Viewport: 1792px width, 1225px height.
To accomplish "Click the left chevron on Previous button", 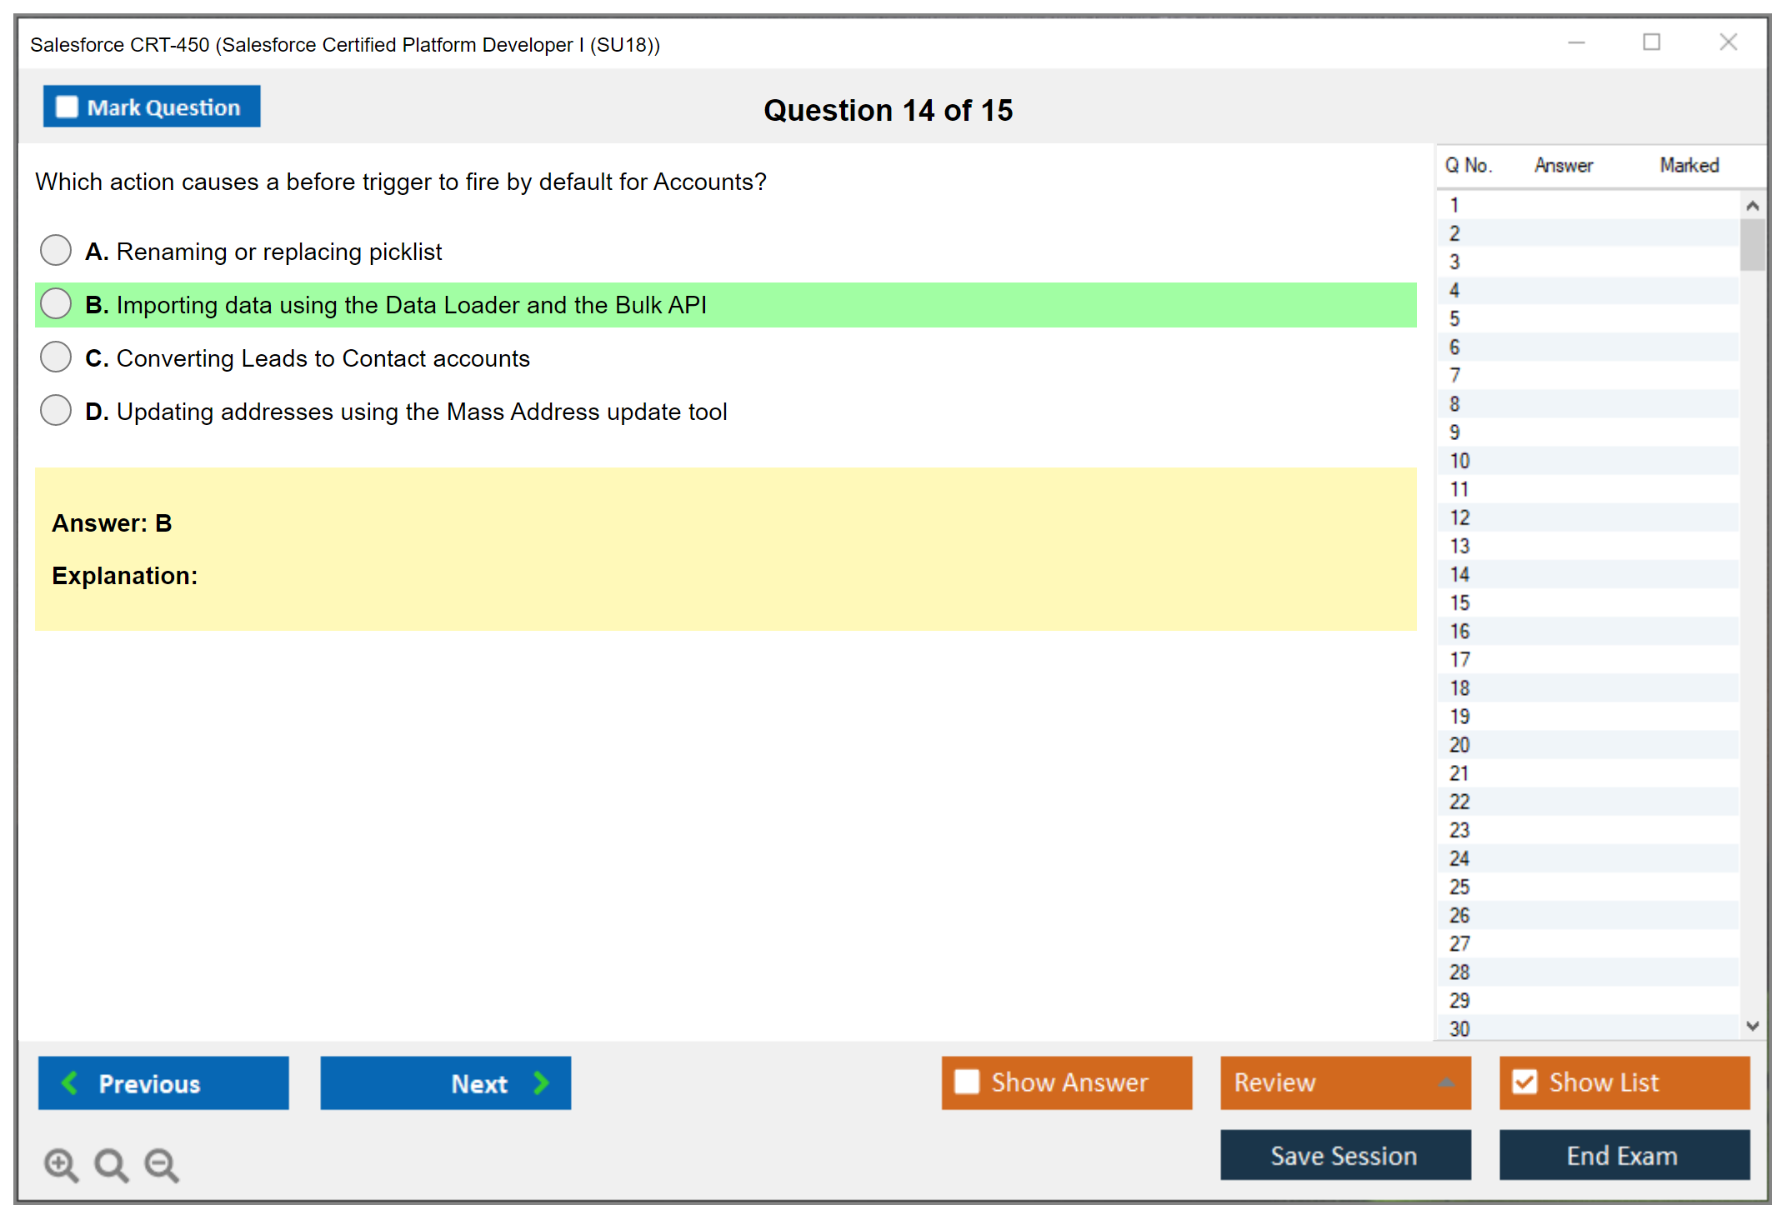I will coord(71,1082).
